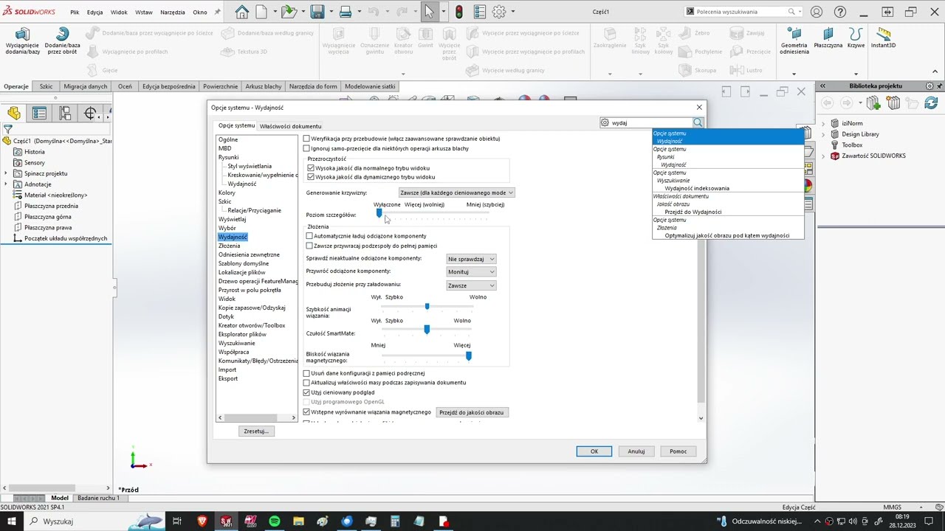Expand iziNorm node in library panel
The width and height of the screenshot is (945, 531).
(x=824, y=123)
